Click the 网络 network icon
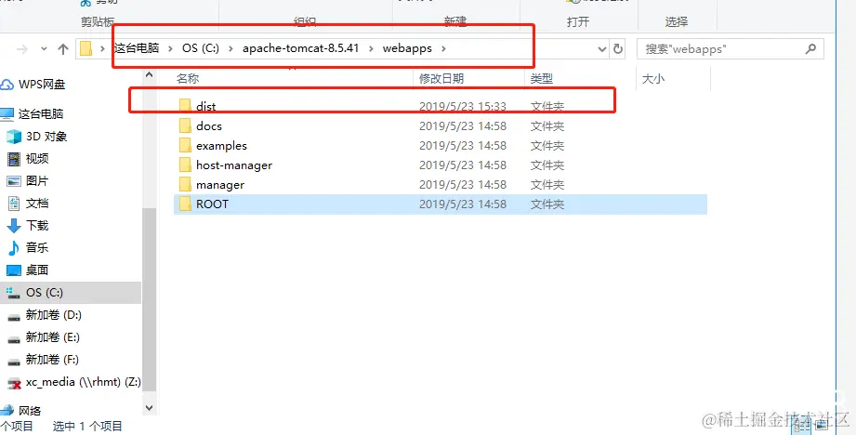This screenshot has height=435, width=856. point(7,411)
